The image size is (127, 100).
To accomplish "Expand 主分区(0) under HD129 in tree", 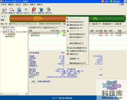I will 4,34.
